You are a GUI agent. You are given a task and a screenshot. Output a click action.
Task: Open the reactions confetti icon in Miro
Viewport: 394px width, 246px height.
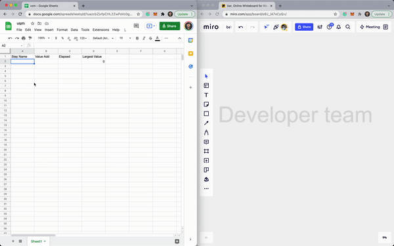[x=276, y=27]
